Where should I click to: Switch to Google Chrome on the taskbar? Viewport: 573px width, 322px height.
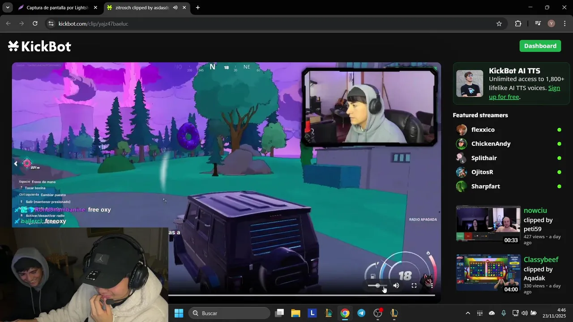345,313
